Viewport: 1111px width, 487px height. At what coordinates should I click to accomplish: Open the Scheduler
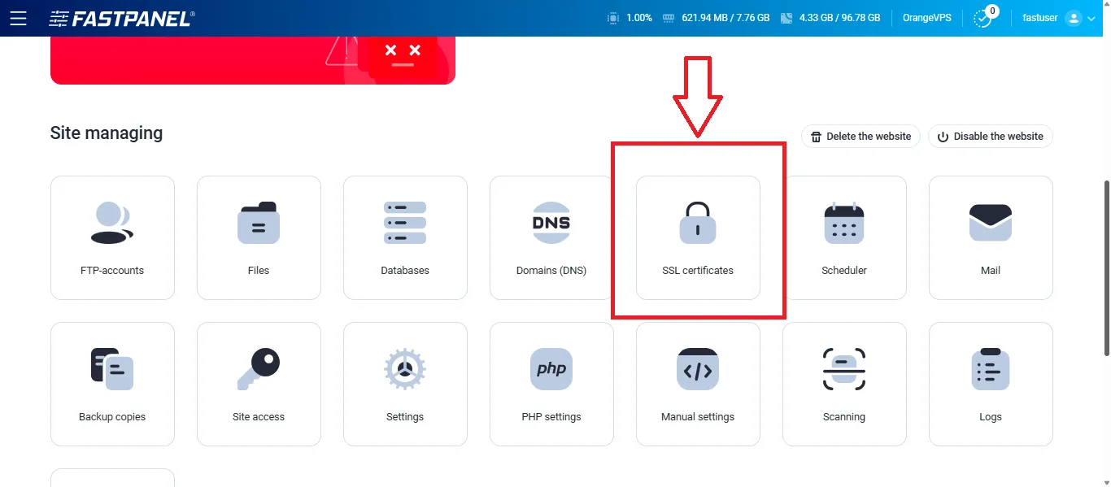[x=844, y=236]
